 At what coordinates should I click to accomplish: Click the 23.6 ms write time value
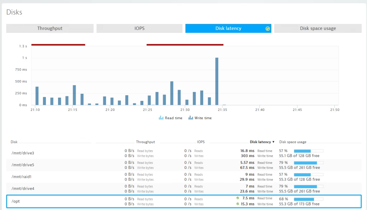point(247,191)
